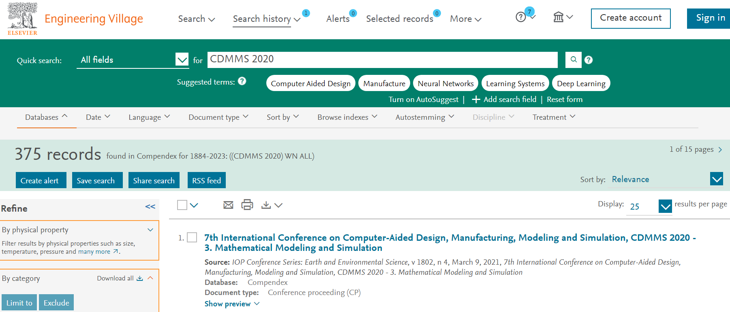Click Reset form link

565,100
